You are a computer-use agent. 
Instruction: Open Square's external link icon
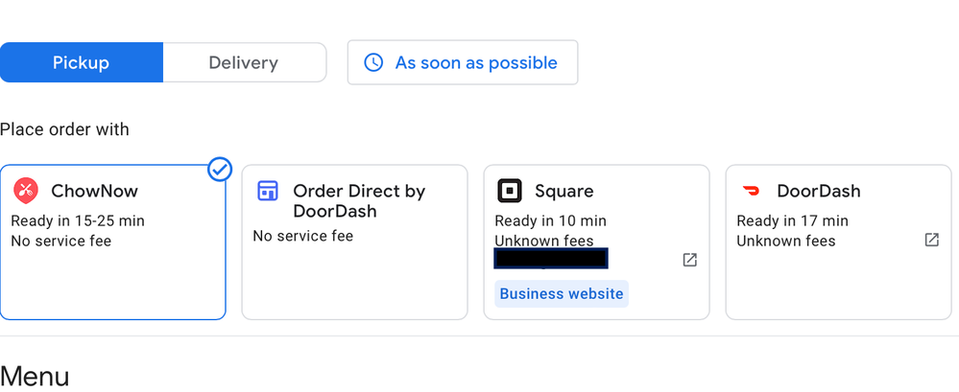coord(689,260)
